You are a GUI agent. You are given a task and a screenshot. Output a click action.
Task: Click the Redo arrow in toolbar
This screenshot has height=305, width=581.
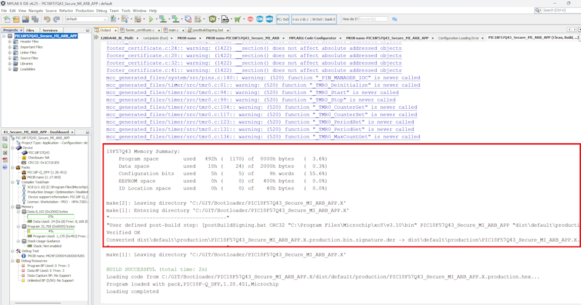coord(57,19)
